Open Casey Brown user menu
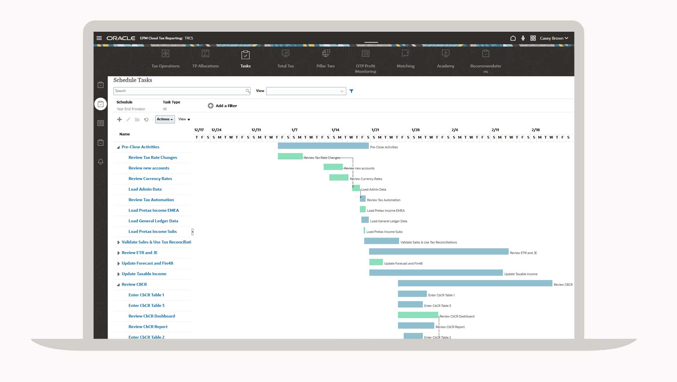This screenshot has height=382, width=677. [x=554, y=38]
